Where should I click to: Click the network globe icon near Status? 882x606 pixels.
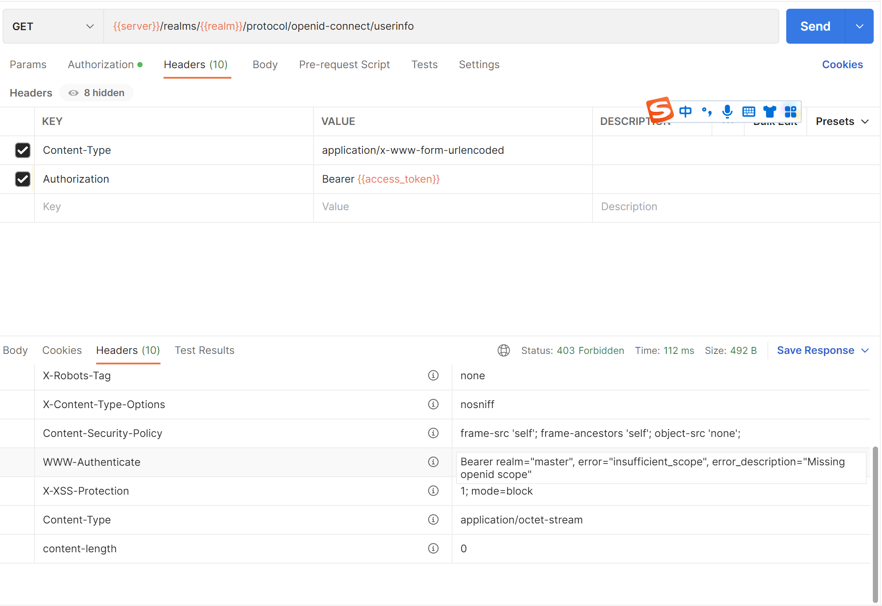503,350
